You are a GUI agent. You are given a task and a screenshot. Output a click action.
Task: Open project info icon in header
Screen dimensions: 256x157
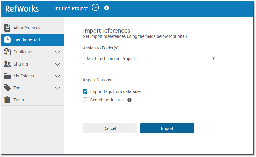(x=107, y=8)
